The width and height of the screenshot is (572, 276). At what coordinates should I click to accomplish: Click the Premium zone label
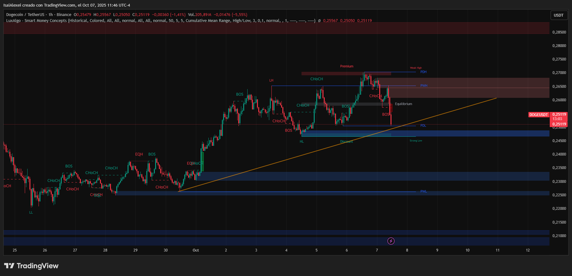pos(347,66)
